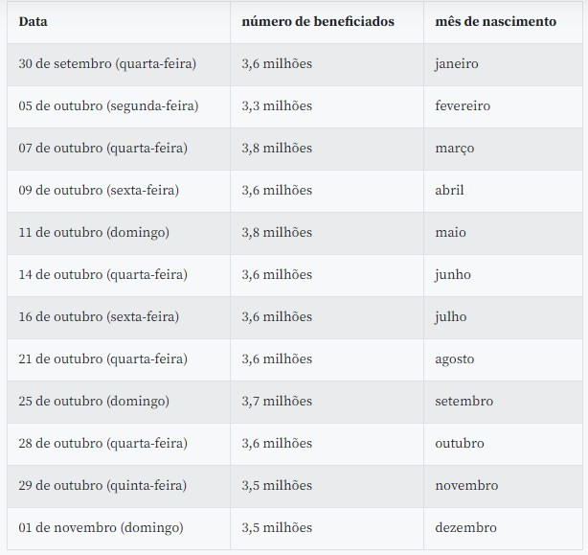Select the "05 de outubro (segunda-feira)" cell
The height and width of the screenshot is (555, 588).
pos(108,105)
